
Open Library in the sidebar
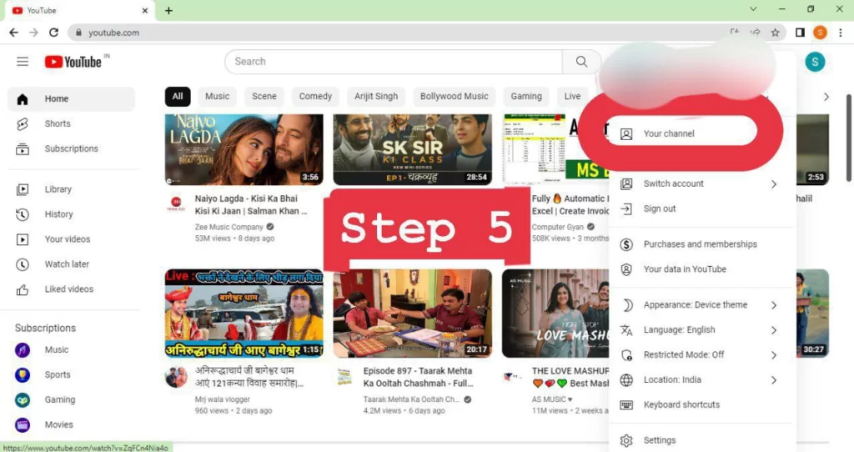coord(72,189)
